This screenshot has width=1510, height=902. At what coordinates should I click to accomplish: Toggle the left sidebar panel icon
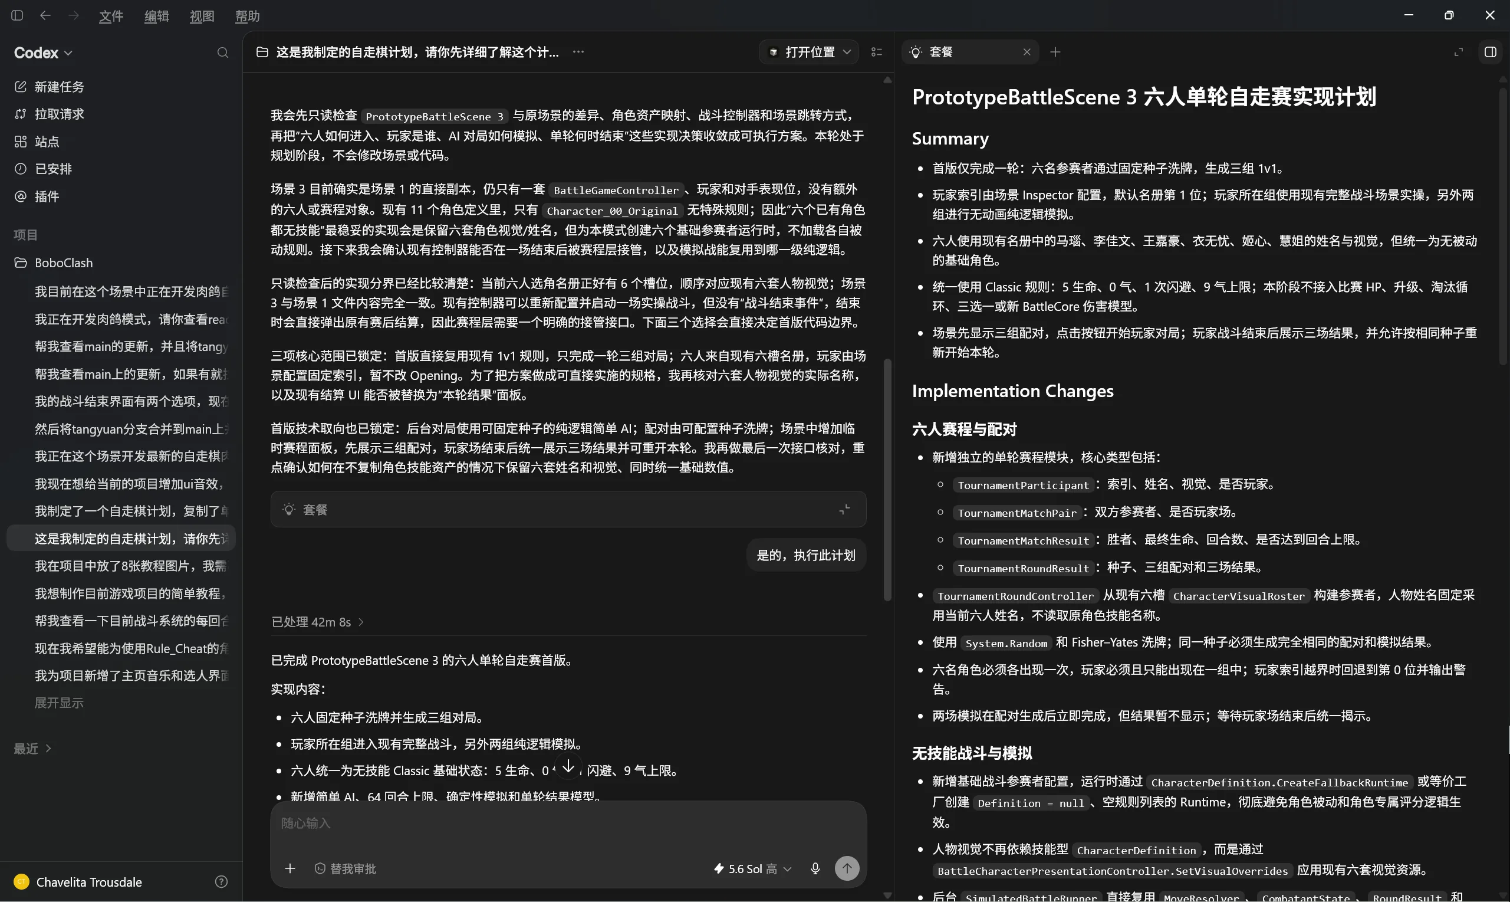coord(17,15)
